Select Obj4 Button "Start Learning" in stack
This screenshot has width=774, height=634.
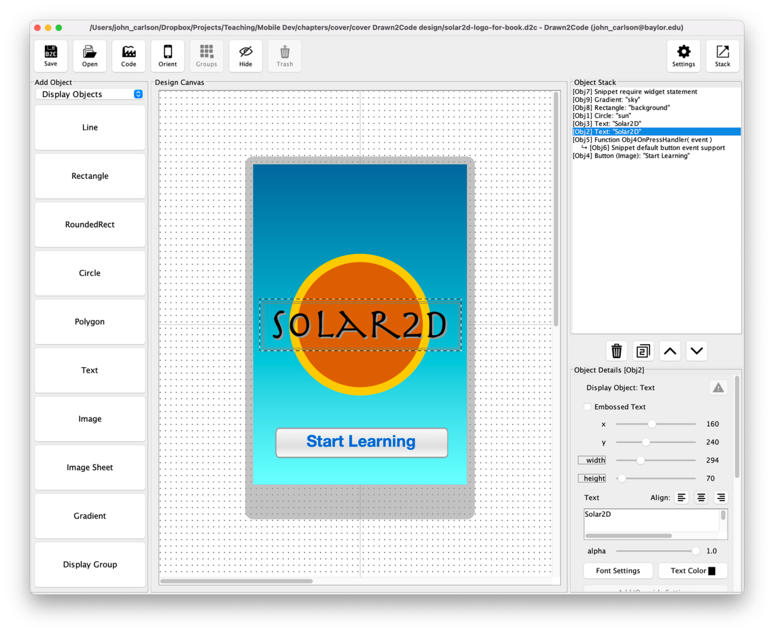click(x=656, y=156)
